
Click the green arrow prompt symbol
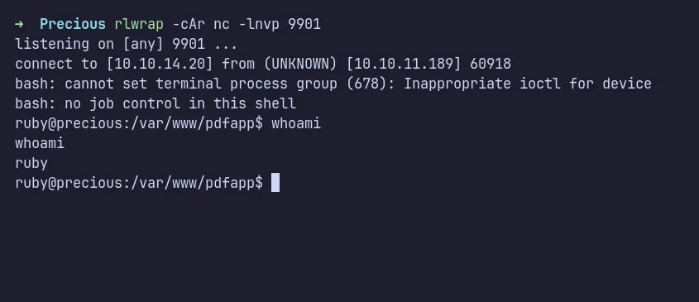[19, 24]
